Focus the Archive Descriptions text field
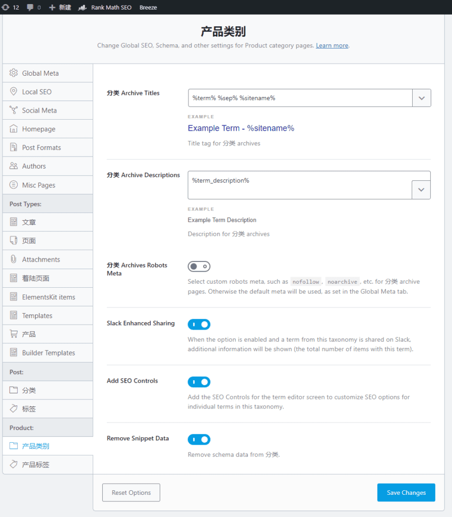Viewport: 452px width, 517px height. [x=300, y=185]
